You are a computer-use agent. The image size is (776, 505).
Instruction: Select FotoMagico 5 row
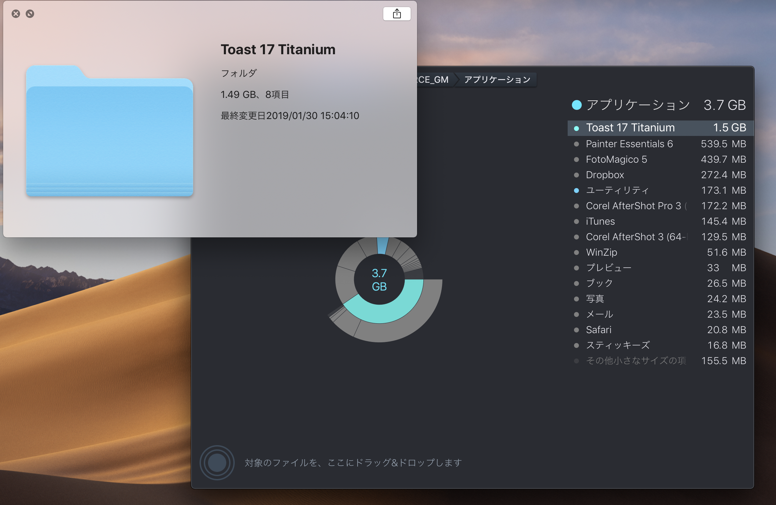coord(661,159)
